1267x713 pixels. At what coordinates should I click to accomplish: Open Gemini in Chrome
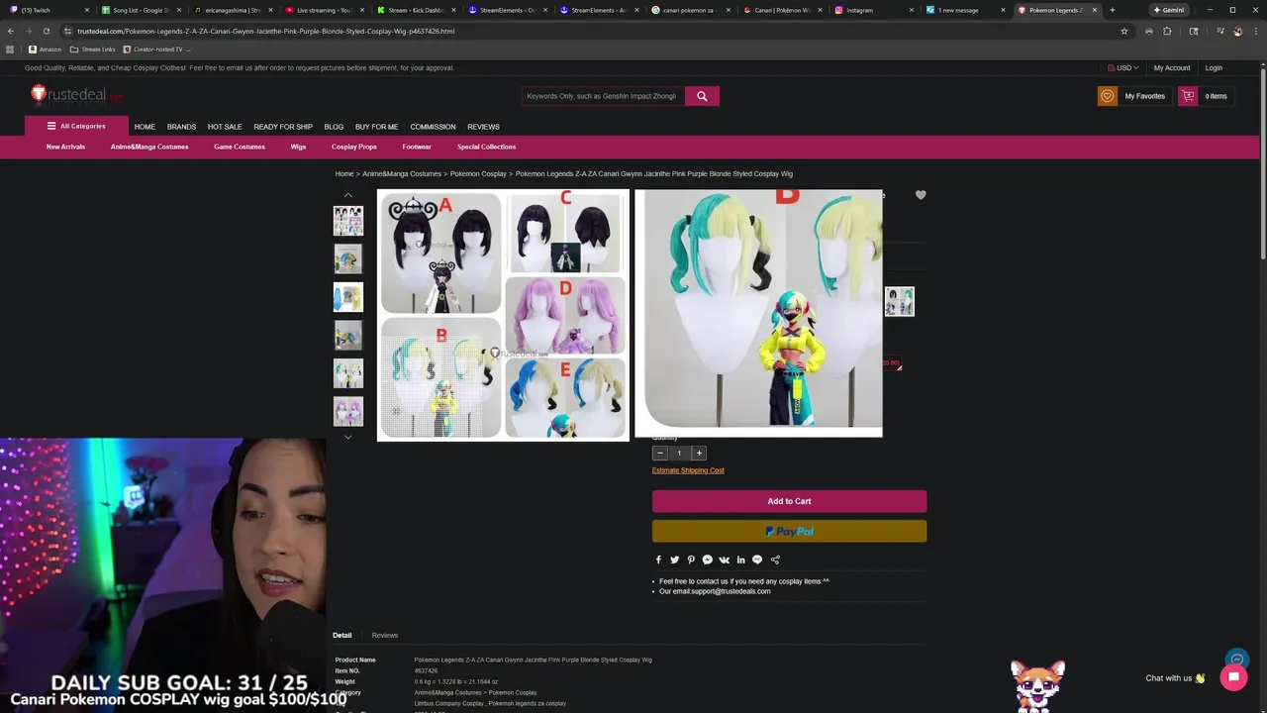point(1169,10)
